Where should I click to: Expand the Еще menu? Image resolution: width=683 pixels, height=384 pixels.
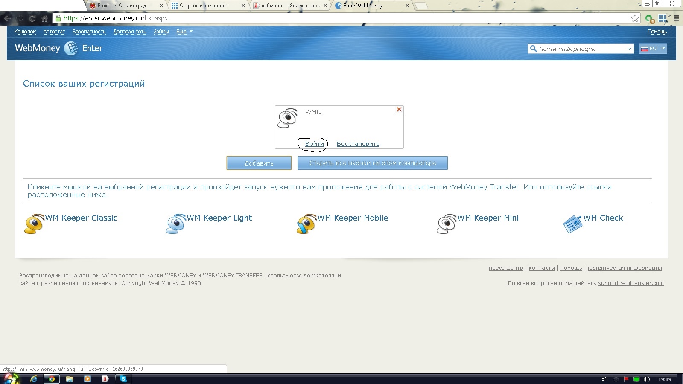[184, 32]
